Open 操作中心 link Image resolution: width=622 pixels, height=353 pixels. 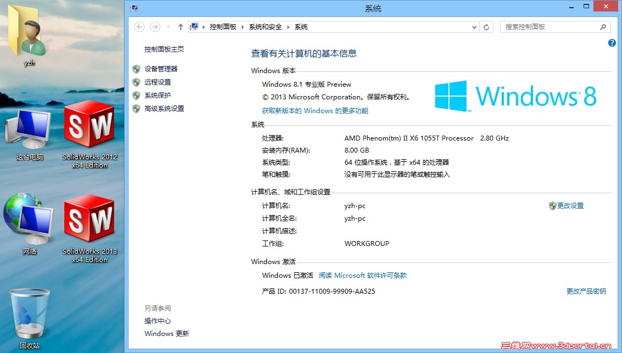click(158, 321)
